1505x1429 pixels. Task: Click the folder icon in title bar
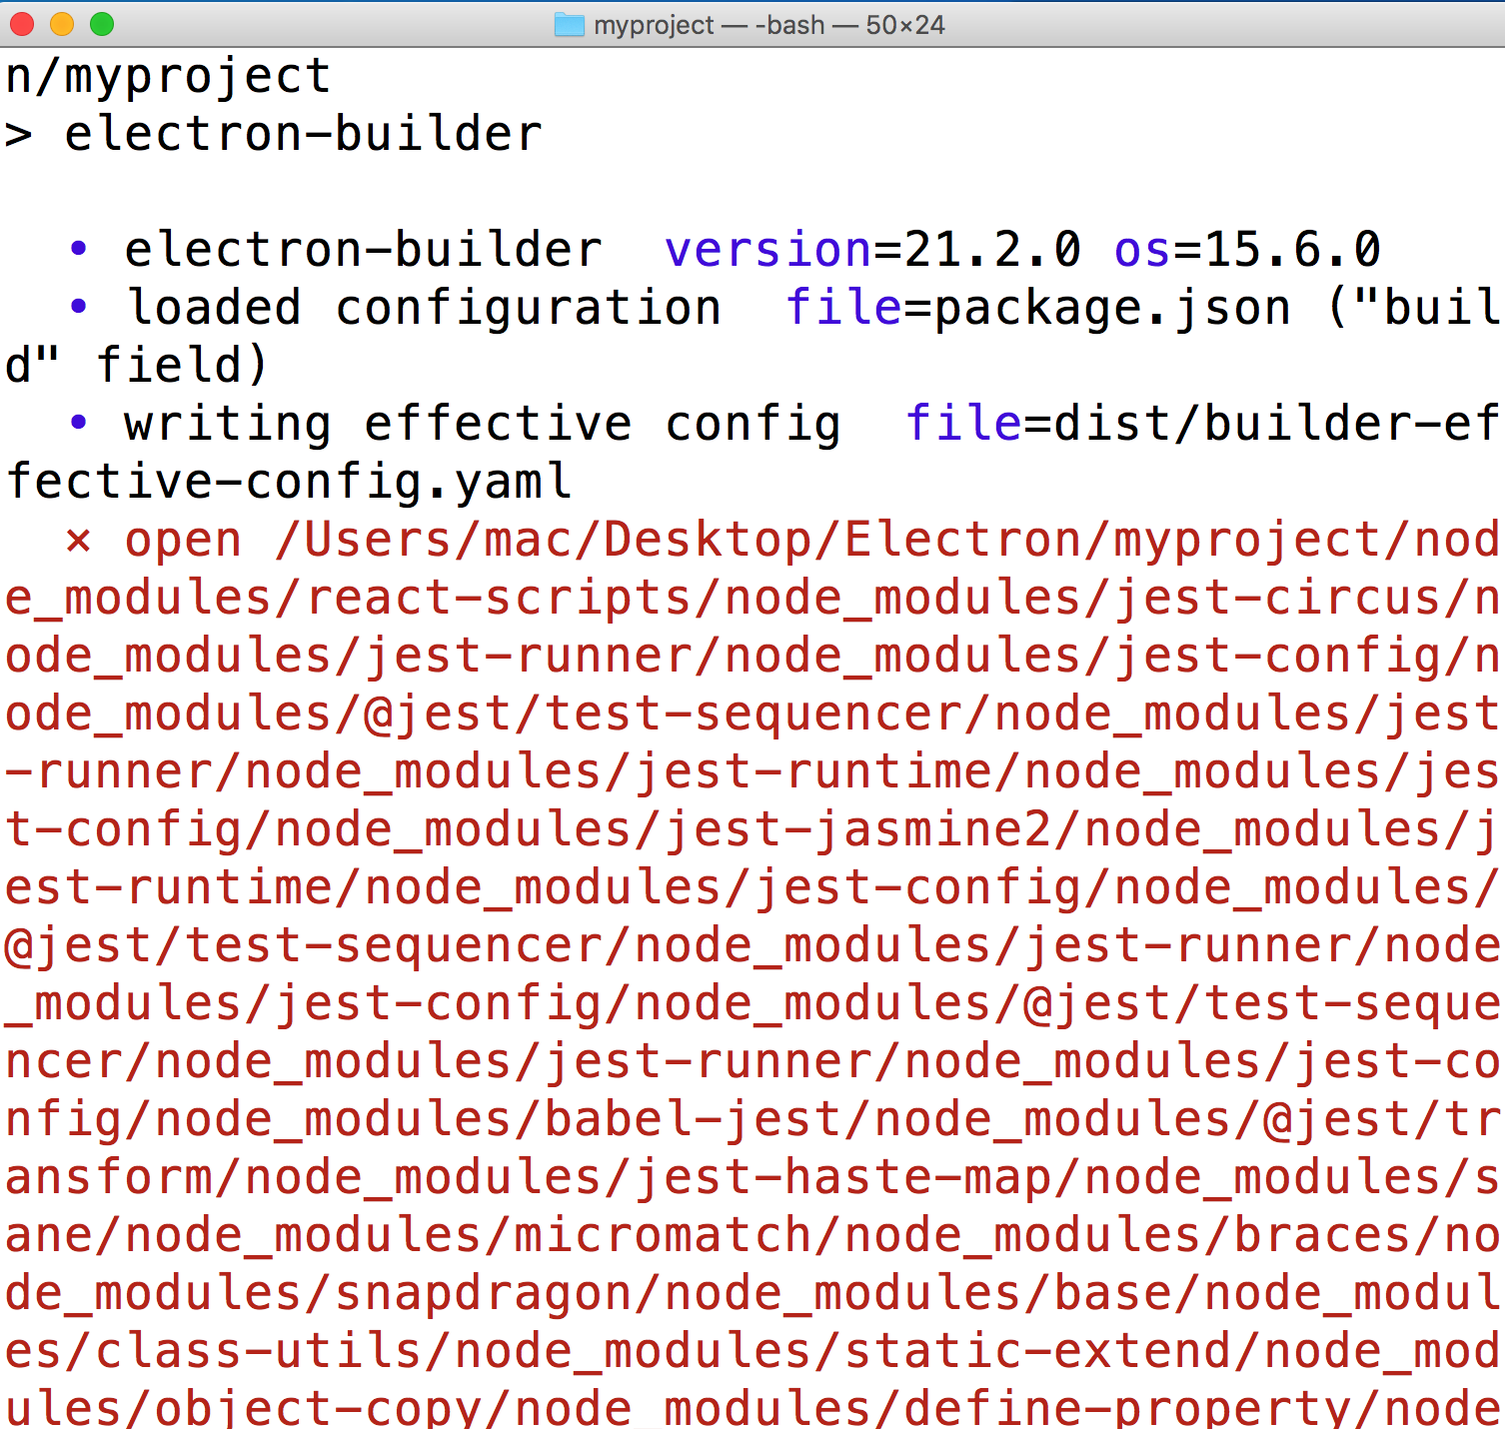pos(569,24)
